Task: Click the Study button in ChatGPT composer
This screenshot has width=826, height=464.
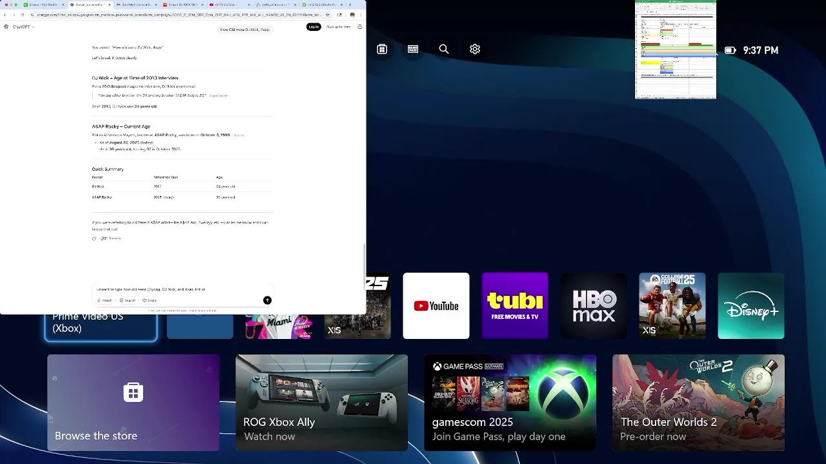Action: [150, 300]
